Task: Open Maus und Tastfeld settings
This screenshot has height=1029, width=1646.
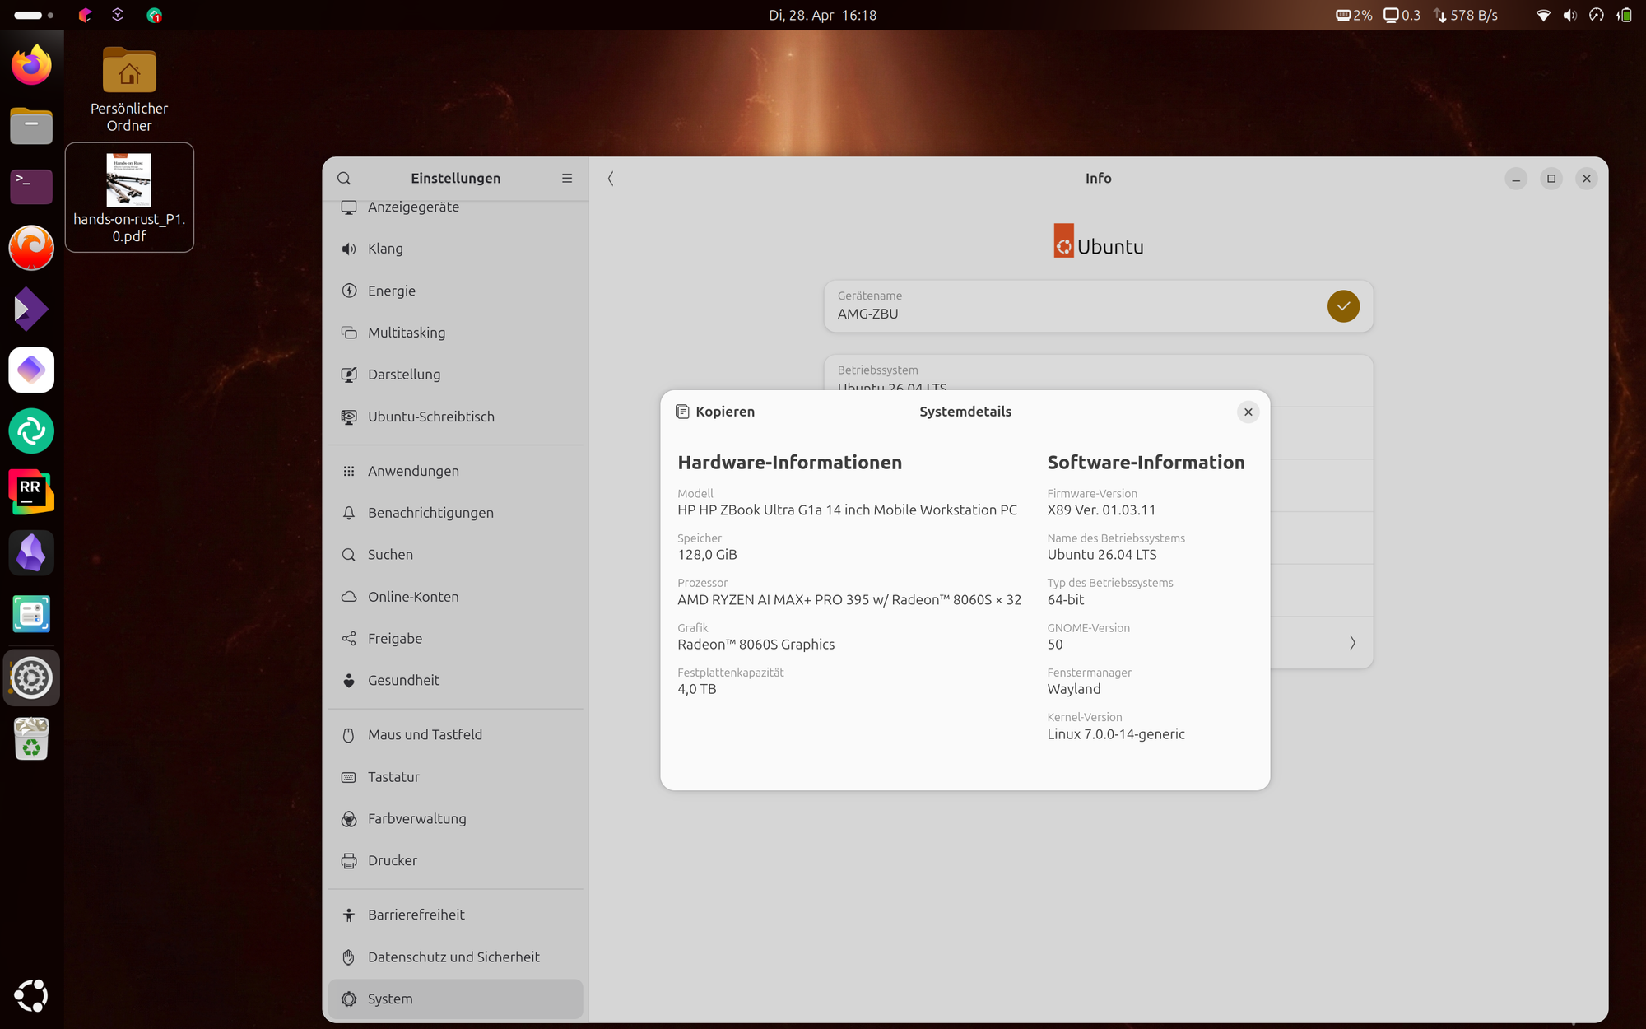Action: coord(425,734)
